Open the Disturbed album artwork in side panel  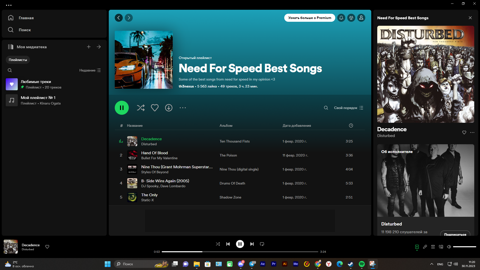(426, 74)
